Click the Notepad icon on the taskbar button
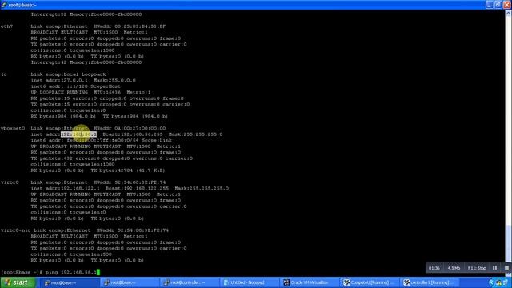The height and width of the screenshot is (288, 512). pos(226,282)
